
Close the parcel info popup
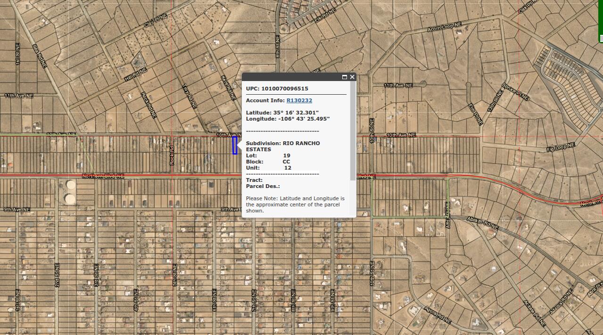352,77
